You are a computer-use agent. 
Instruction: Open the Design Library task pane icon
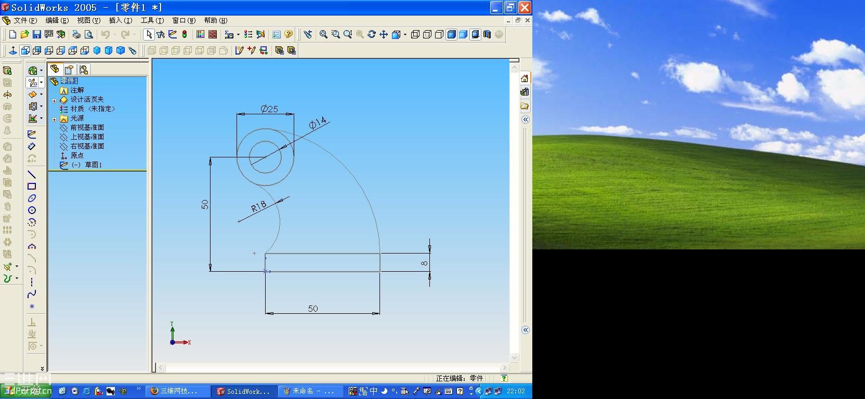(x=525, y=92)
